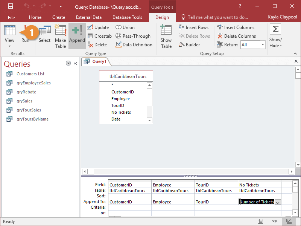Collapse the Queries navigation pane

[x=75, y=63]
